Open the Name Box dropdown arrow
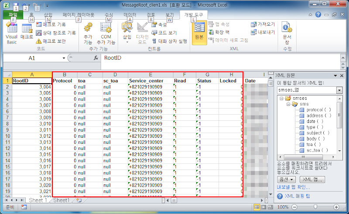The height and width of the screenshot is (214, 349). coord(64,58)
